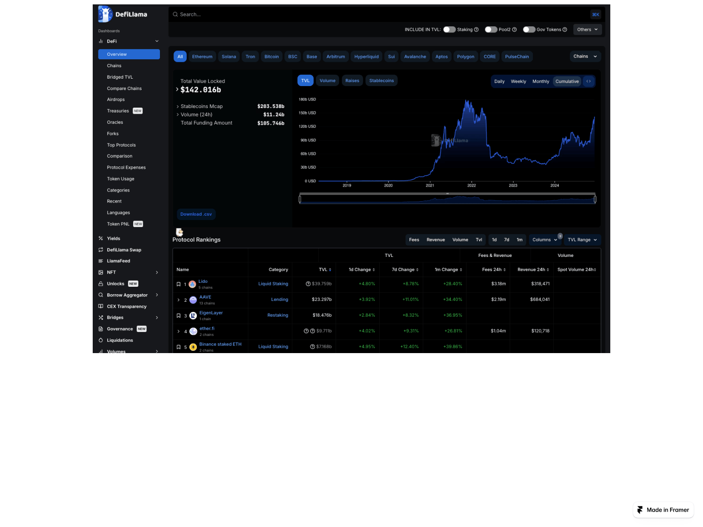The image size is (703, 527).
Task: Click the Borrow Aggregator search icon
Action: click(x=101, y=295)
